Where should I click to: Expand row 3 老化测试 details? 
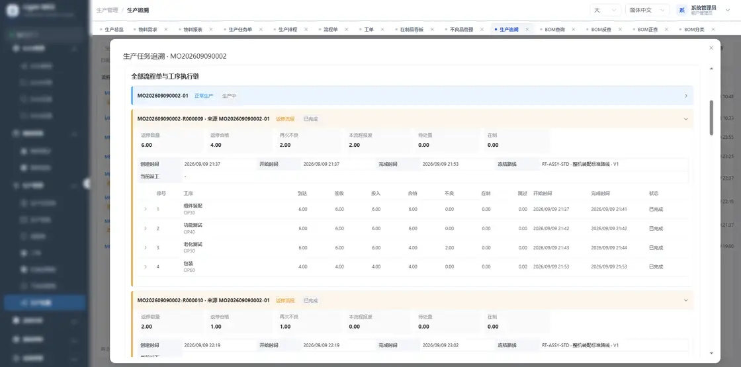(146, 247)
